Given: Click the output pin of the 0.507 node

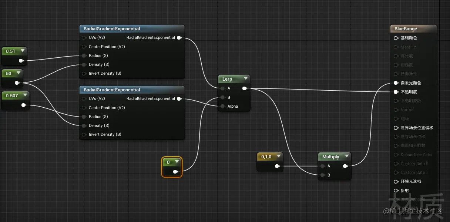Looking at the screenshot, I should click(x=24, y=105).
